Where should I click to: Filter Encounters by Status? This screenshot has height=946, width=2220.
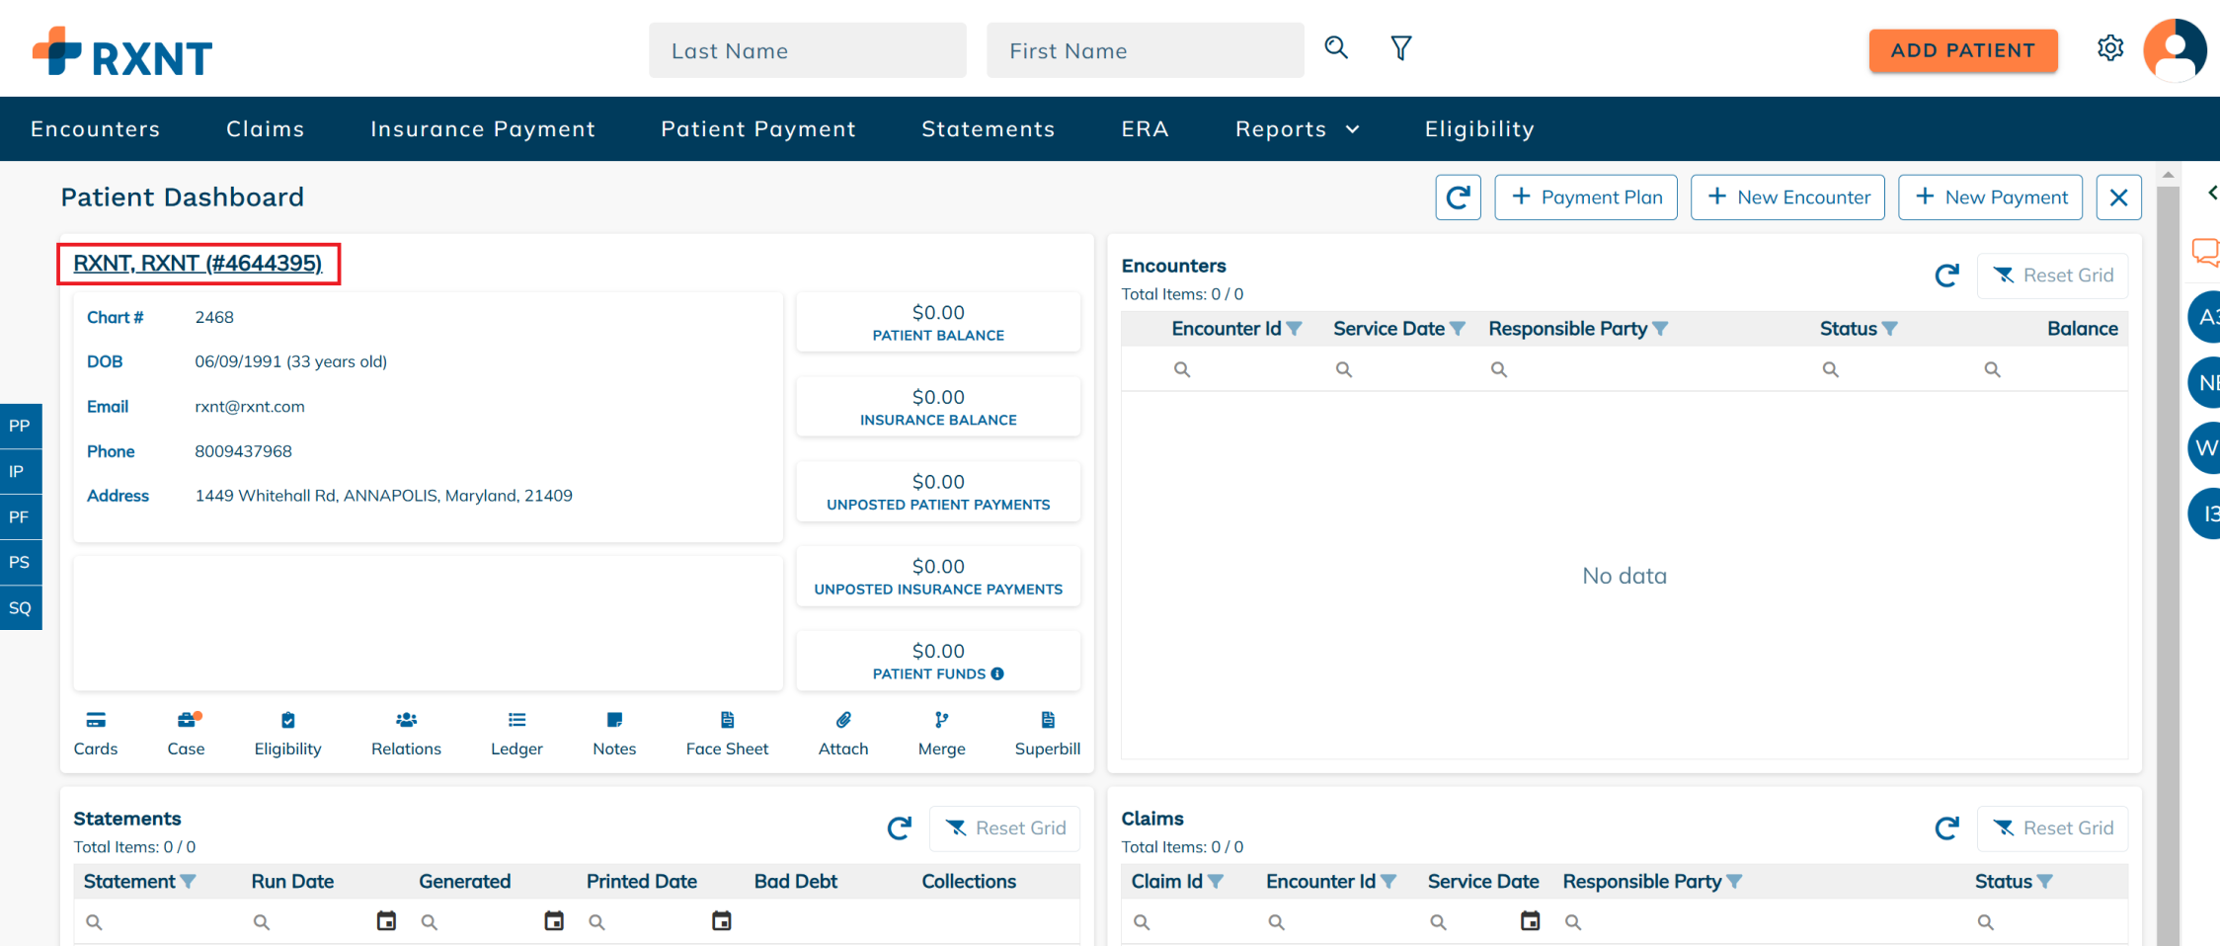coord(1889,329)
